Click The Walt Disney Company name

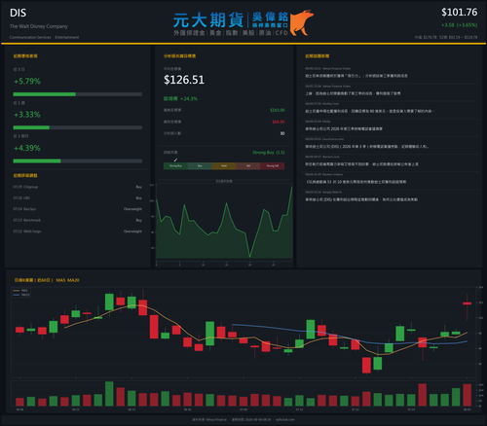click(x=39, y=26)
